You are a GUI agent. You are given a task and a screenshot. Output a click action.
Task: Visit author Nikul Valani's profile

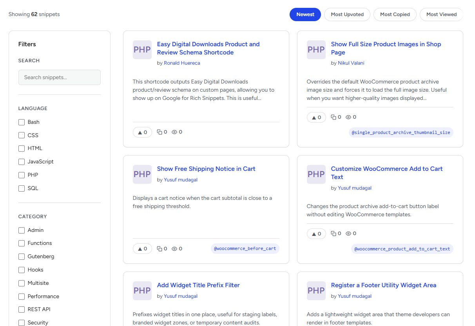pyautogui.click(x=351, y=63)
